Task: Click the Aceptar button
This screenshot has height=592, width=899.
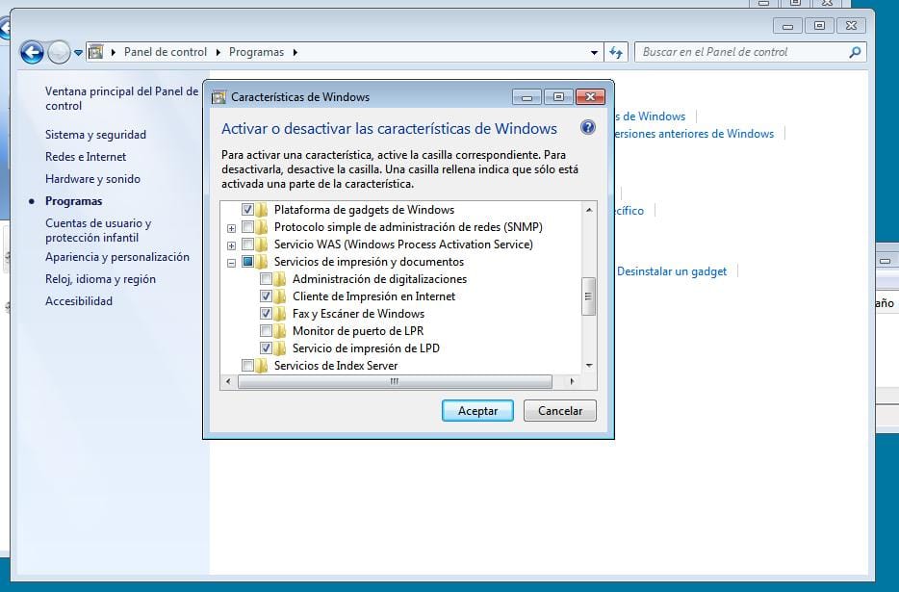Action: pyautogui.click(x=477, y=410)
